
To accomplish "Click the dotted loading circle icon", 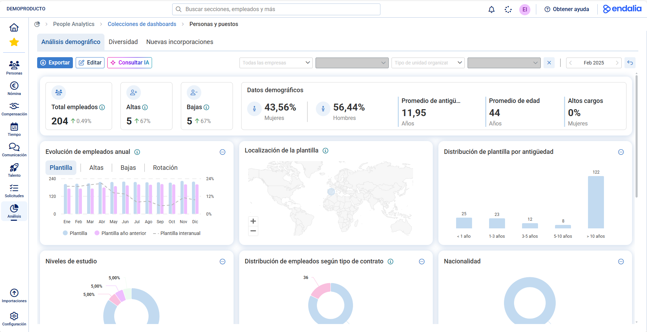I will [x=508, y=9].
